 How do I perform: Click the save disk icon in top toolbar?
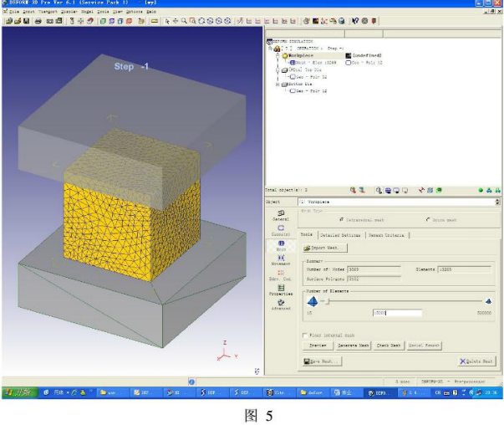pos(26,21)
